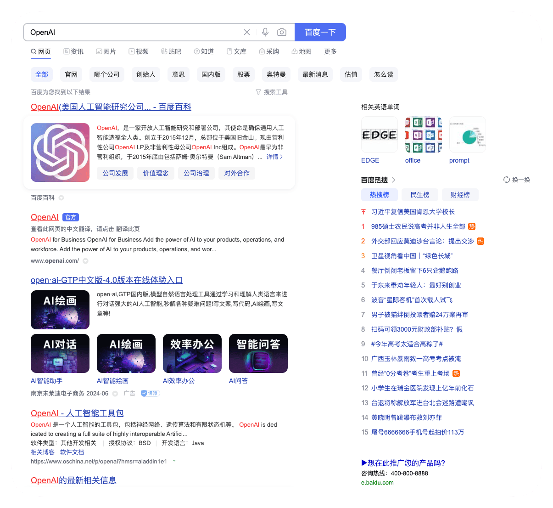Filter results by 创始人

click(x=146, y=74)
